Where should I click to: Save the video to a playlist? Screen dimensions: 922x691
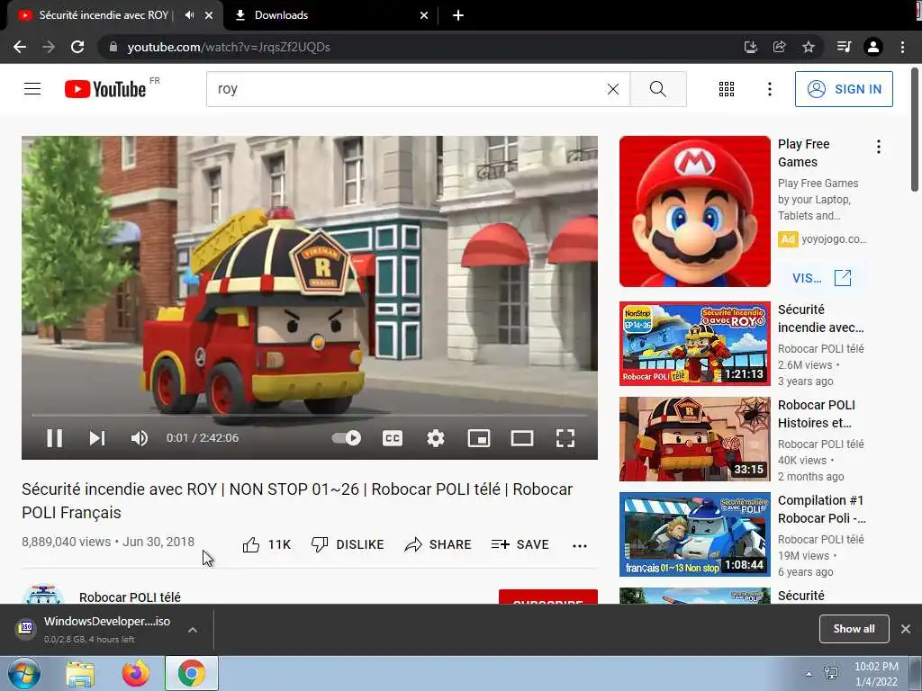[x=520, y=544]
